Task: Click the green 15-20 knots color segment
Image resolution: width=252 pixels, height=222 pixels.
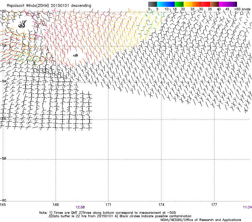Action: point(179,4)
